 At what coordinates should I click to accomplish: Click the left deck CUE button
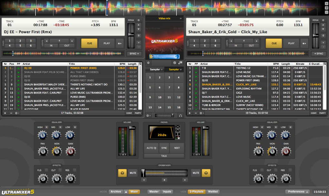89,43
